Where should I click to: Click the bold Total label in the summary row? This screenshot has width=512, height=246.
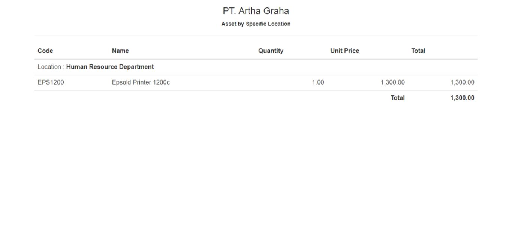(x=397, y=98)
